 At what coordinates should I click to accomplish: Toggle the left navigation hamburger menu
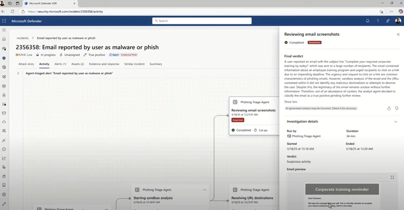4,30
